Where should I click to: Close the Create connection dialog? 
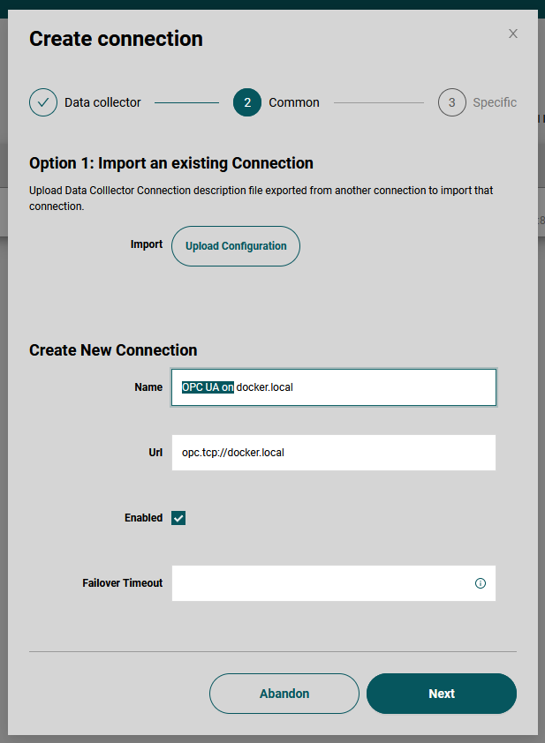coord(513,34)
